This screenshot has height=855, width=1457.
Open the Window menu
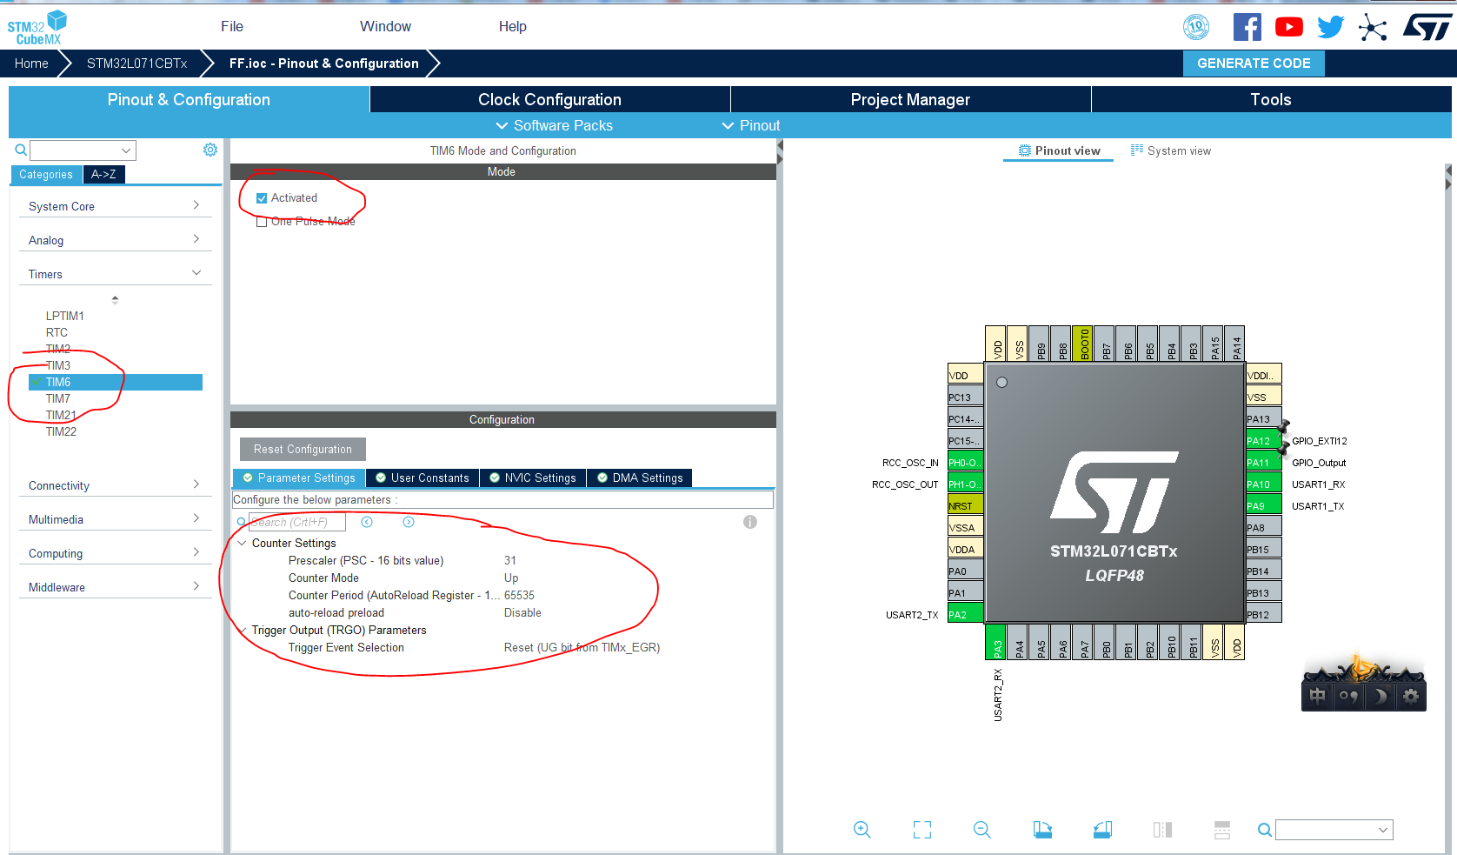(384, 26)
